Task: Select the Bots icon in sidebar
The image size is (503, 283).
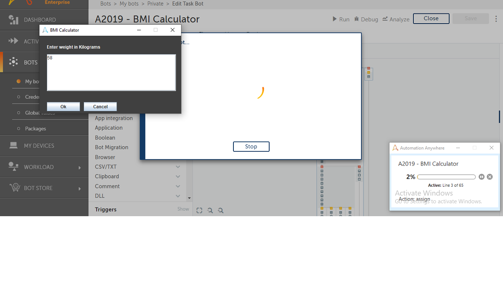Action: click(x=13, y=62)
